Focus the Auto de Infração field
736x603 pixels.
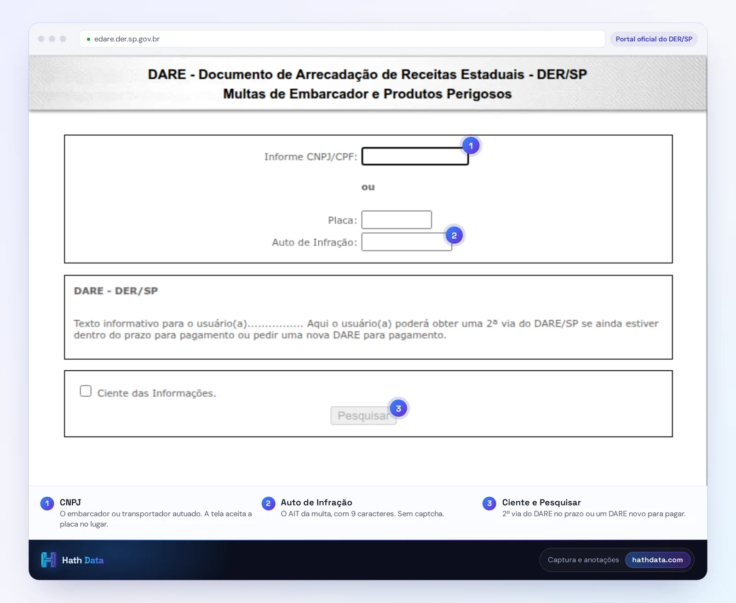tap(407, 242)
